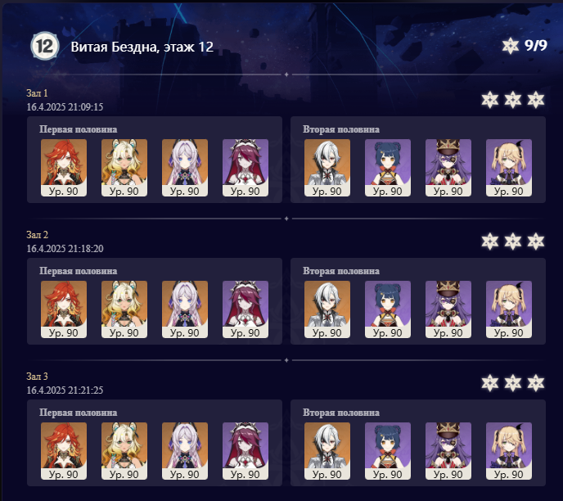Click the 9/9 total stars icon
Viewport: 563px width, 501px height.
511,46
